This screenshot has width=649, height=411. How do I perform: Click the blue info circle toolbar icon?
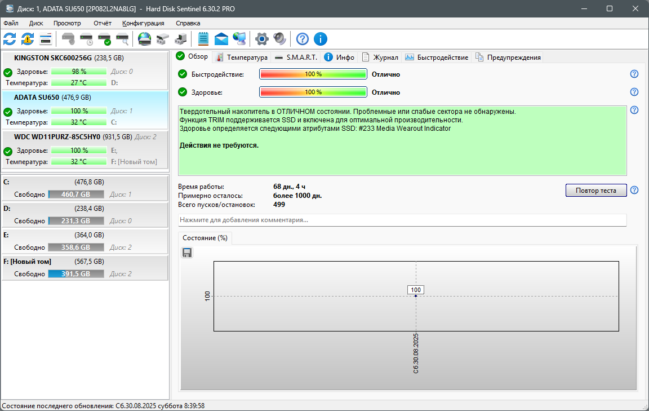(321, 39)
